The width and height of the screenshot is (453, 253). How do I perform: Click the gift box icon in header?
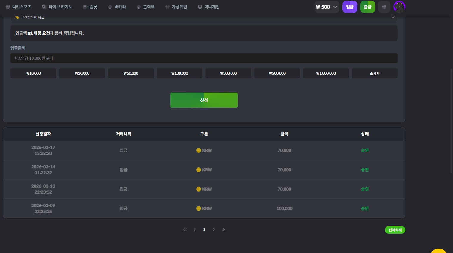pyautogui.click(x=384, y=7)
